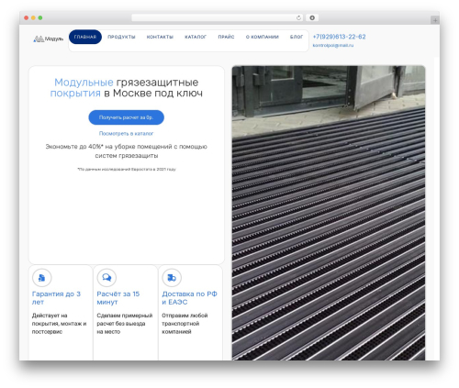Close the browser window with red button
Screen dimensions: 459x388
27,17
